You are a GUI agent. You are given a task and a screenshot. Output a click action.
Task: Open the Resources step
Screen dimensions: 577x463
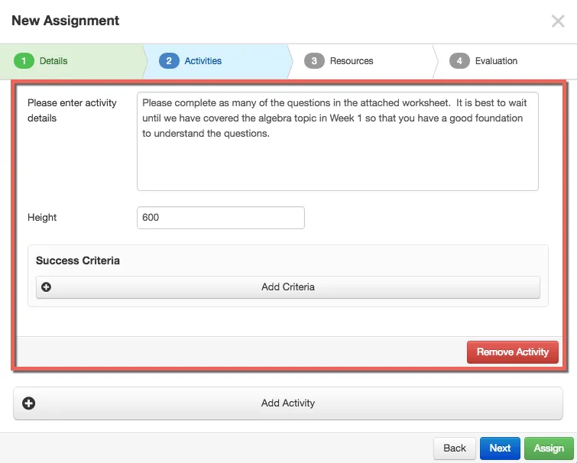[362, 61]
